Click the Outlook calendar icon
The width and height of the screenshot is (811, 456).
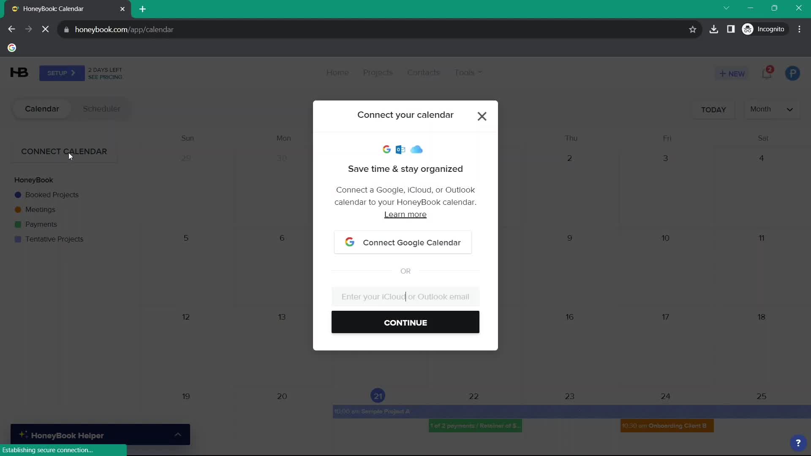coord(400,149)
